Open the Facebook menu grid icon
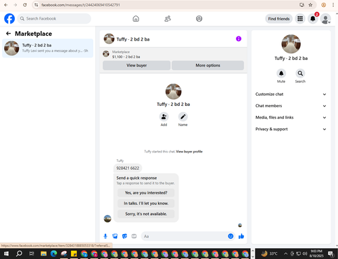 click(300, 19)
